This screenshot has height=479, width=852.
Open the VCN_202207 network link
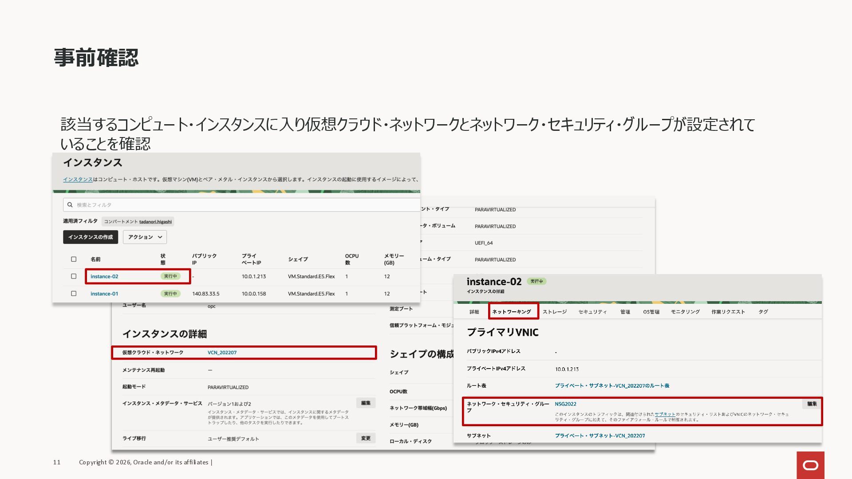[222, 353]
